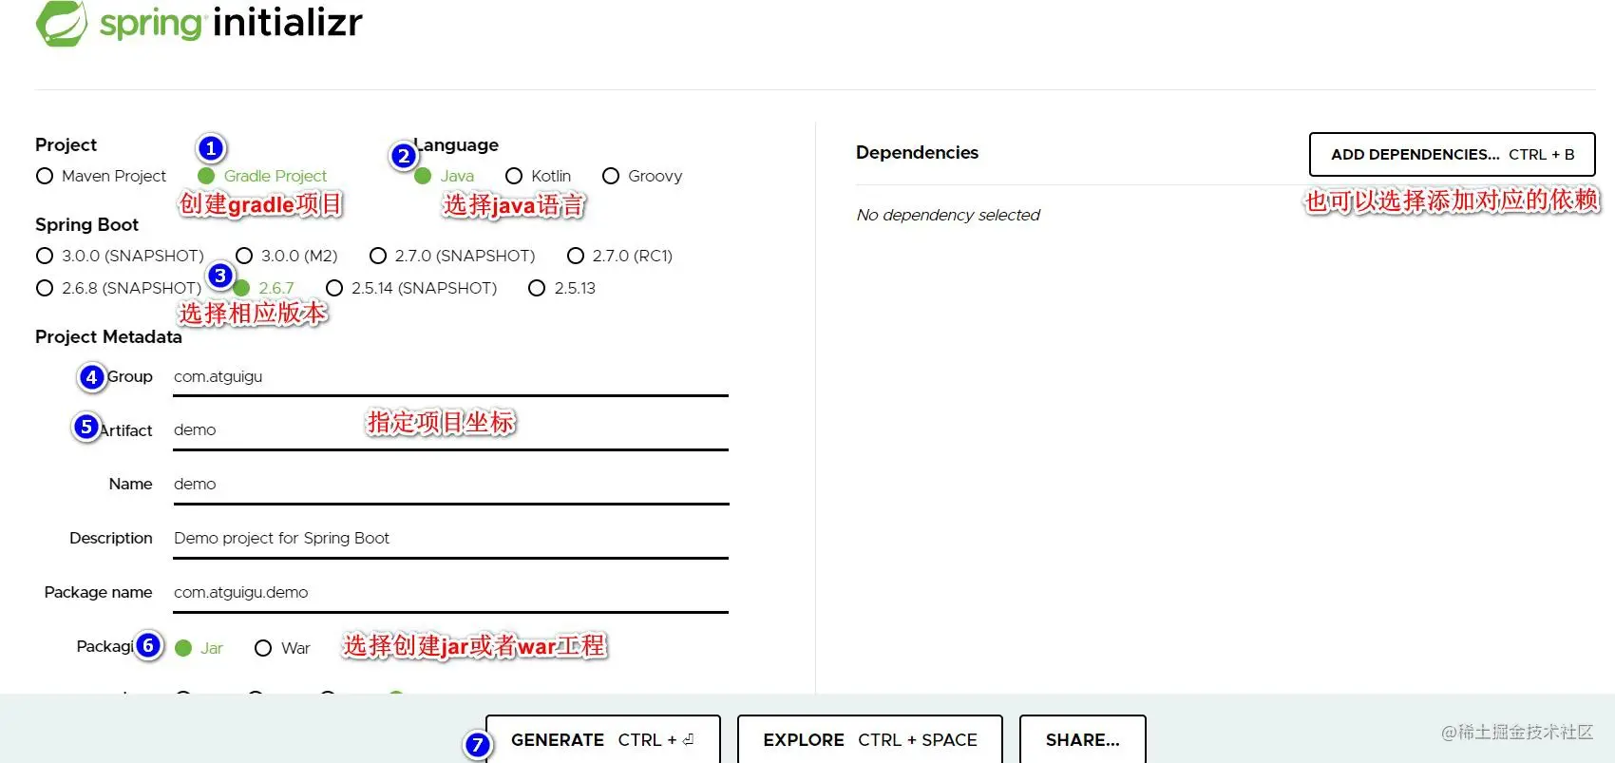Click the Spring Initializr leaf logo
The width and height of the screenshot is (1615, 763).
click(62, 23)
